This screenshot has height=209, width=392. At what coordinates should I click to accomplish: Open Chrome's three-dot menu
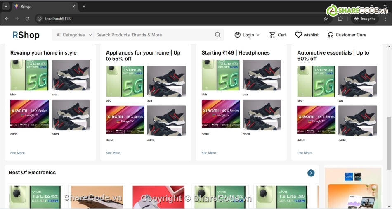pos(385,19)
